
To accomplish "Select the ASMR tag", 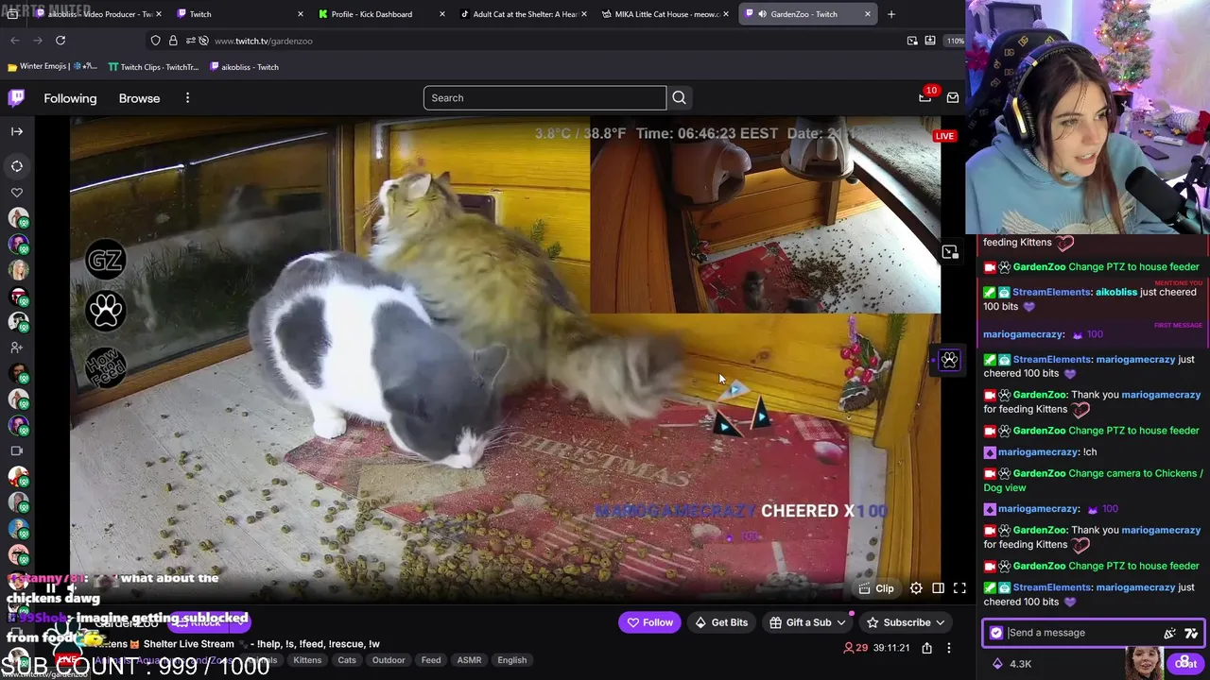I will click(x=469, y=660).
